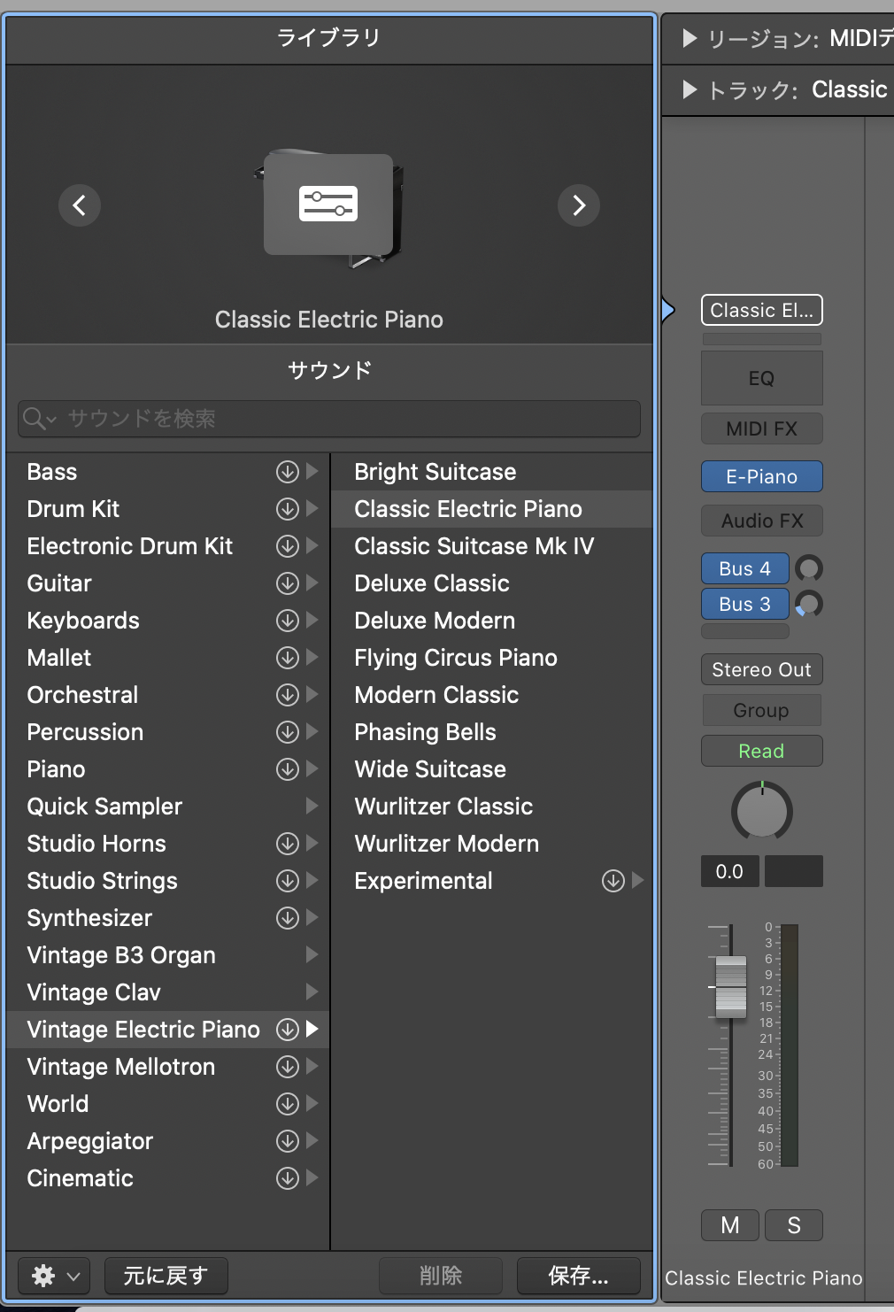Screen dimensions: 894x1312
Task: Click the Bus 4 send level knob
Action: [x=809, y=568]
